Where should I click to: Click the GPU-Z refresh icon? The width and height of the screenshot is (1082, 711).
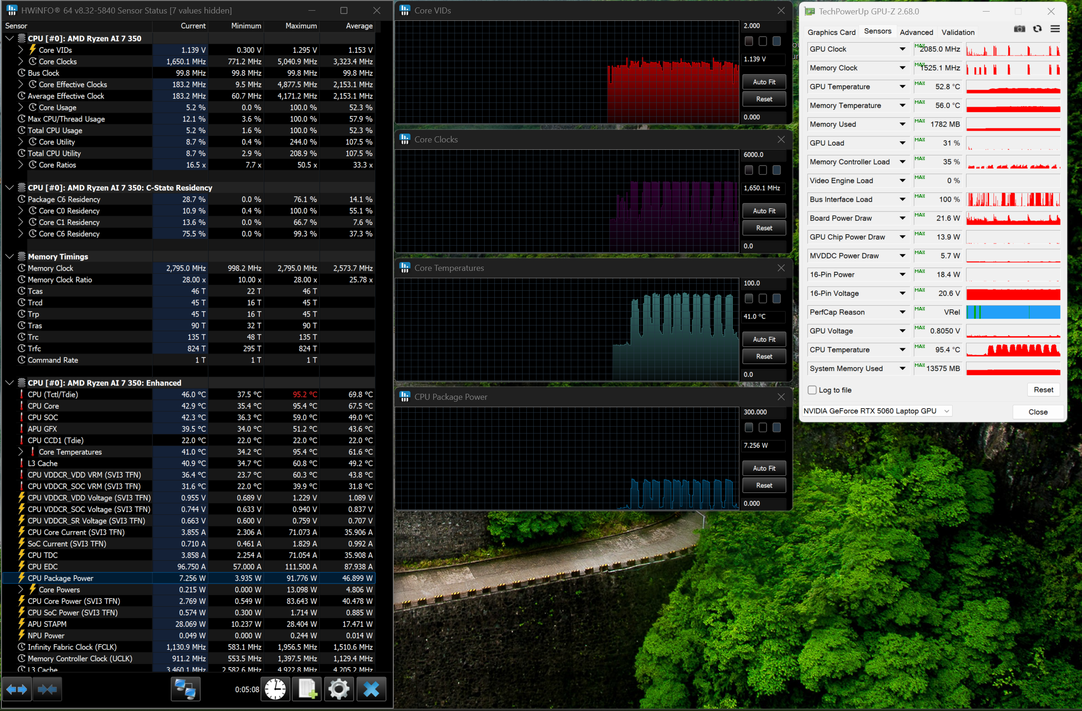pyautogui.click(x=1037, y=29)
